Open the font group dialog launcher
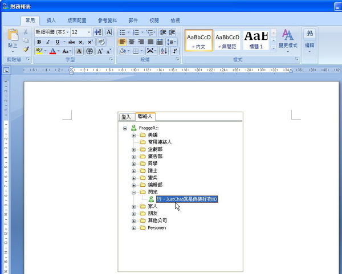The image size is (342, 274). [111, 59]
